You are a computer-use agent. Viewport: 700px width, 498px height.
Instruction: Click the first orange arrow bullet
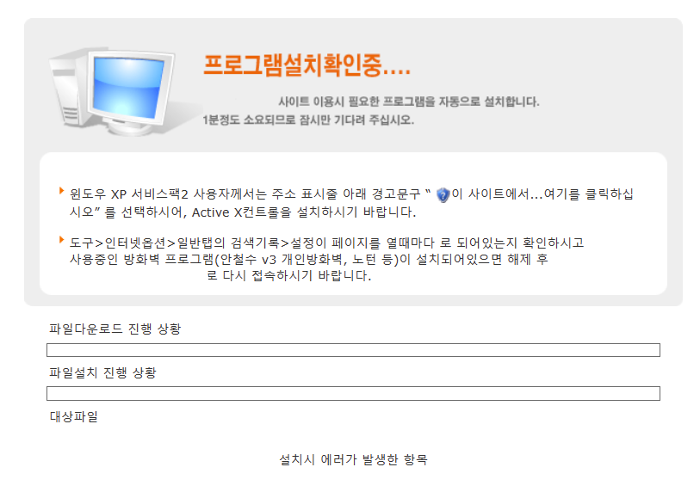coord(62,191)
